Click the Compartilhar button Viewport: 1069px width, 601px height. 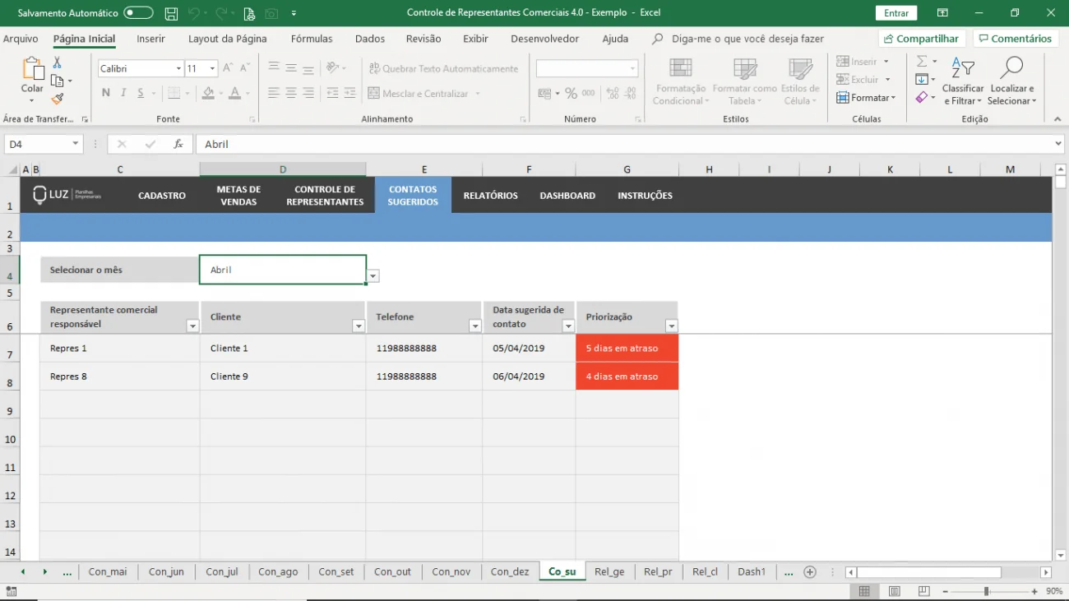pyautogui.click(x=921, y=39)
